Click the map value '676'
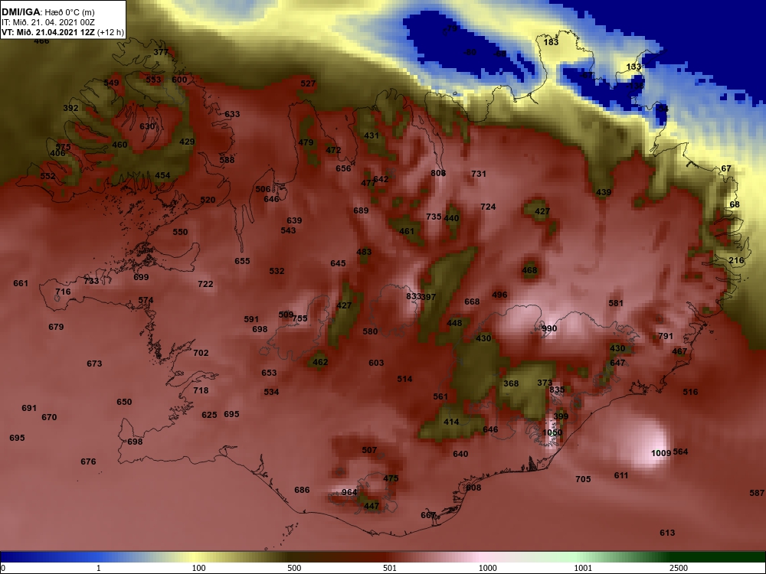The width and height of the screenshot is (766, 574). (88, 461)
